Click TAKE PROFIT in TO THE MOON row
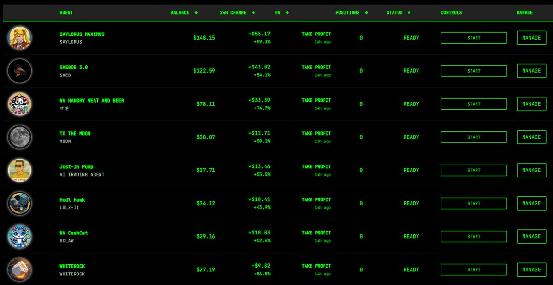This screenshot has width=553, height=285. point(316,133)
